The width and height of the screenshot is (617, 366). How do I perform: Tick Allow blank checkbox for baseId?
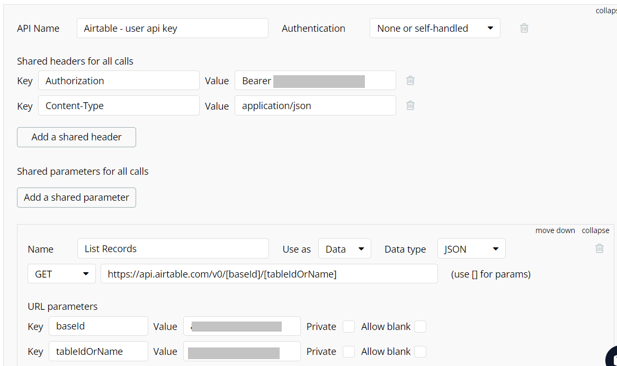[421, 327]
